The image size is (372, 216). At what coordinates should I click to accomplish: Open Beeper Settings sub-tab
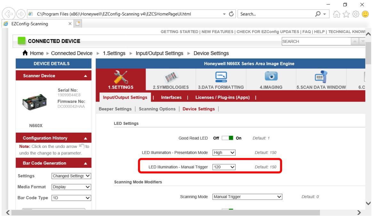115,109
